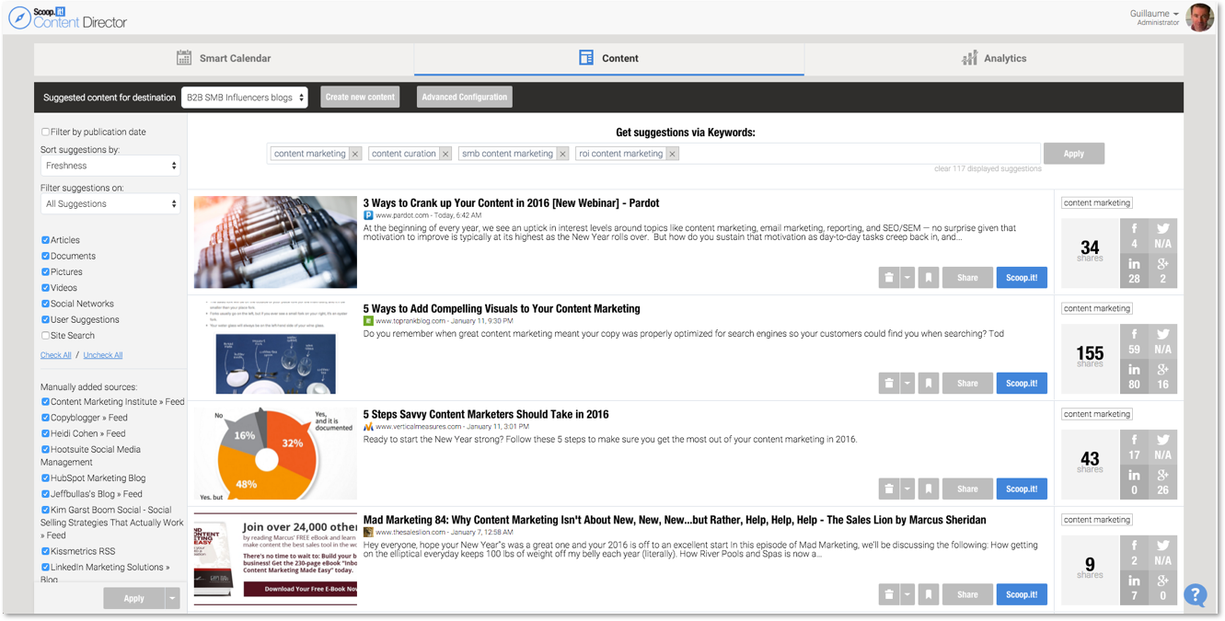Click the LinkedIn share count showing 80
Image resolution: width=1225 pixels, height=621 pixels.
point(1134,377)
